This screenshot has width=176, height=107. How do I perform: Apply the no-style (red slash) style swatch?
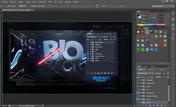(x=138, y=32)
